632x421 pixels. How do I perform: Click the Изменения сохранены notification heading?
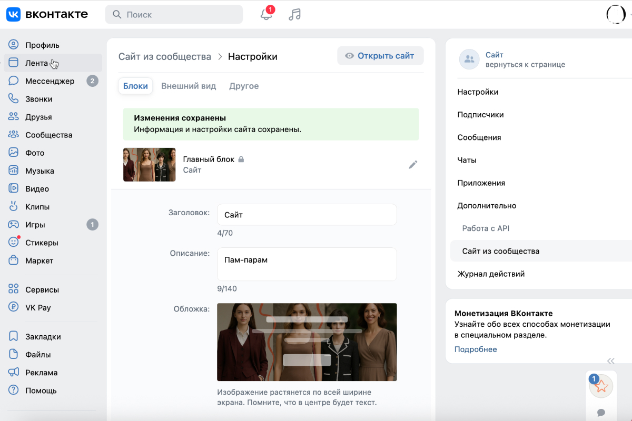(180, 118)
